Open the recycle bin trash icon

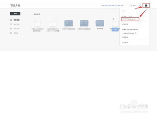click(x=11, y=33)
